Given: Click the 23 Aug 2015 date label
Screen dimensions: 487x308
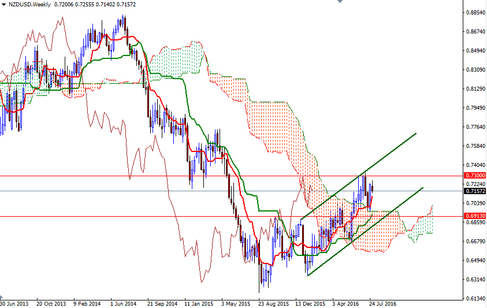Looking at the screenshot, I should coord(273,303).
